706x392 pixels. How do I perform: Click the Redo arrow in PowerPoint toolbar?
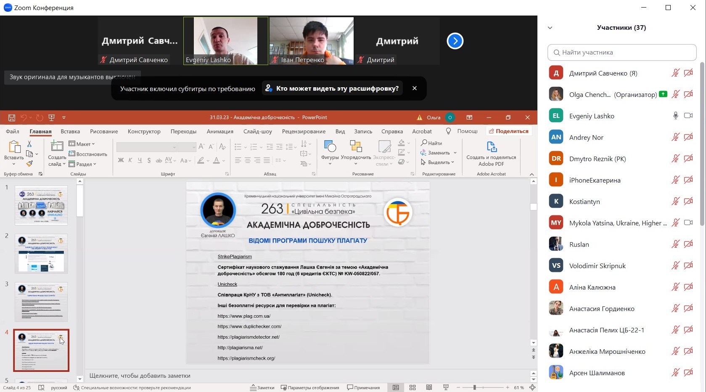click(40, 118)
